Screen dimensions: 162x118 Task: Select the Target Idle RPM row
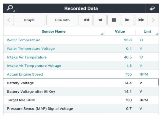tap(81, 100)
